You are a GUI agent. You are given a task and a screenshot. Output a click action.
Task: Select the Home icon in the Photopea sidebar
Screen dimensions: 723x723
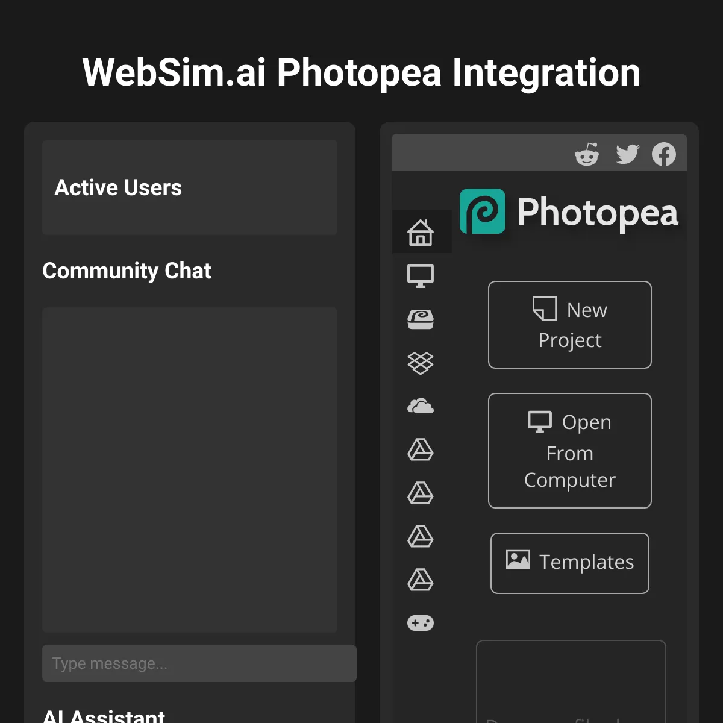coord(422,231)
